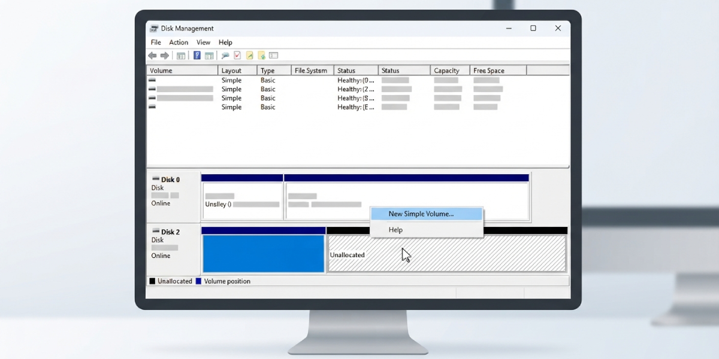Image resolution: width=719 pixels, height=359 pixels.
Task: Sort by the Volume column header
Action: pyautogui.click(x=182, y=71)
